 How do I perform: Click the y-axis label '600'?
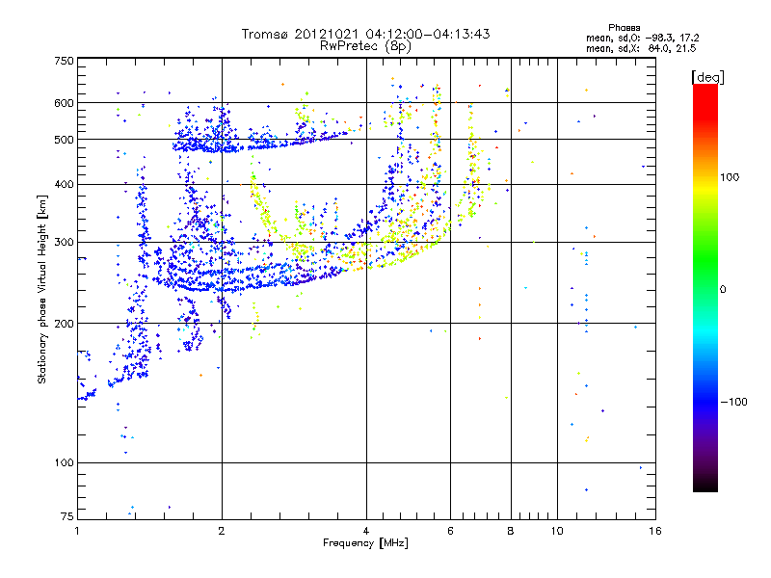[x=64, y=103]
